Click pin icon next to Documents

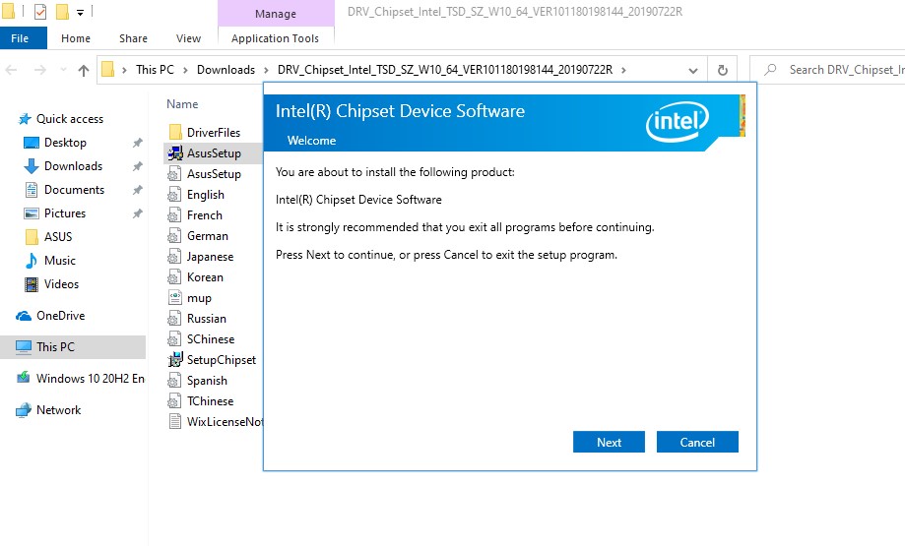[137, 190]
